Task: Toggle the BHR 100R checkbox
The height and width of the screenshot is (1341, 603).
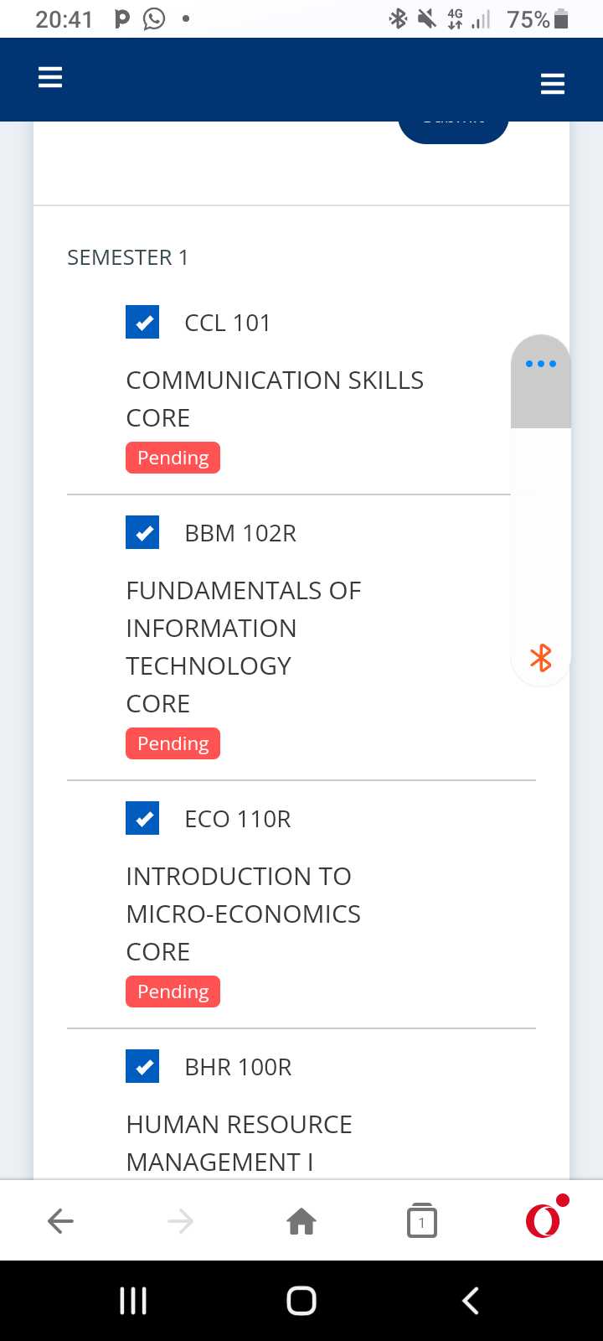Action: 142,1066
